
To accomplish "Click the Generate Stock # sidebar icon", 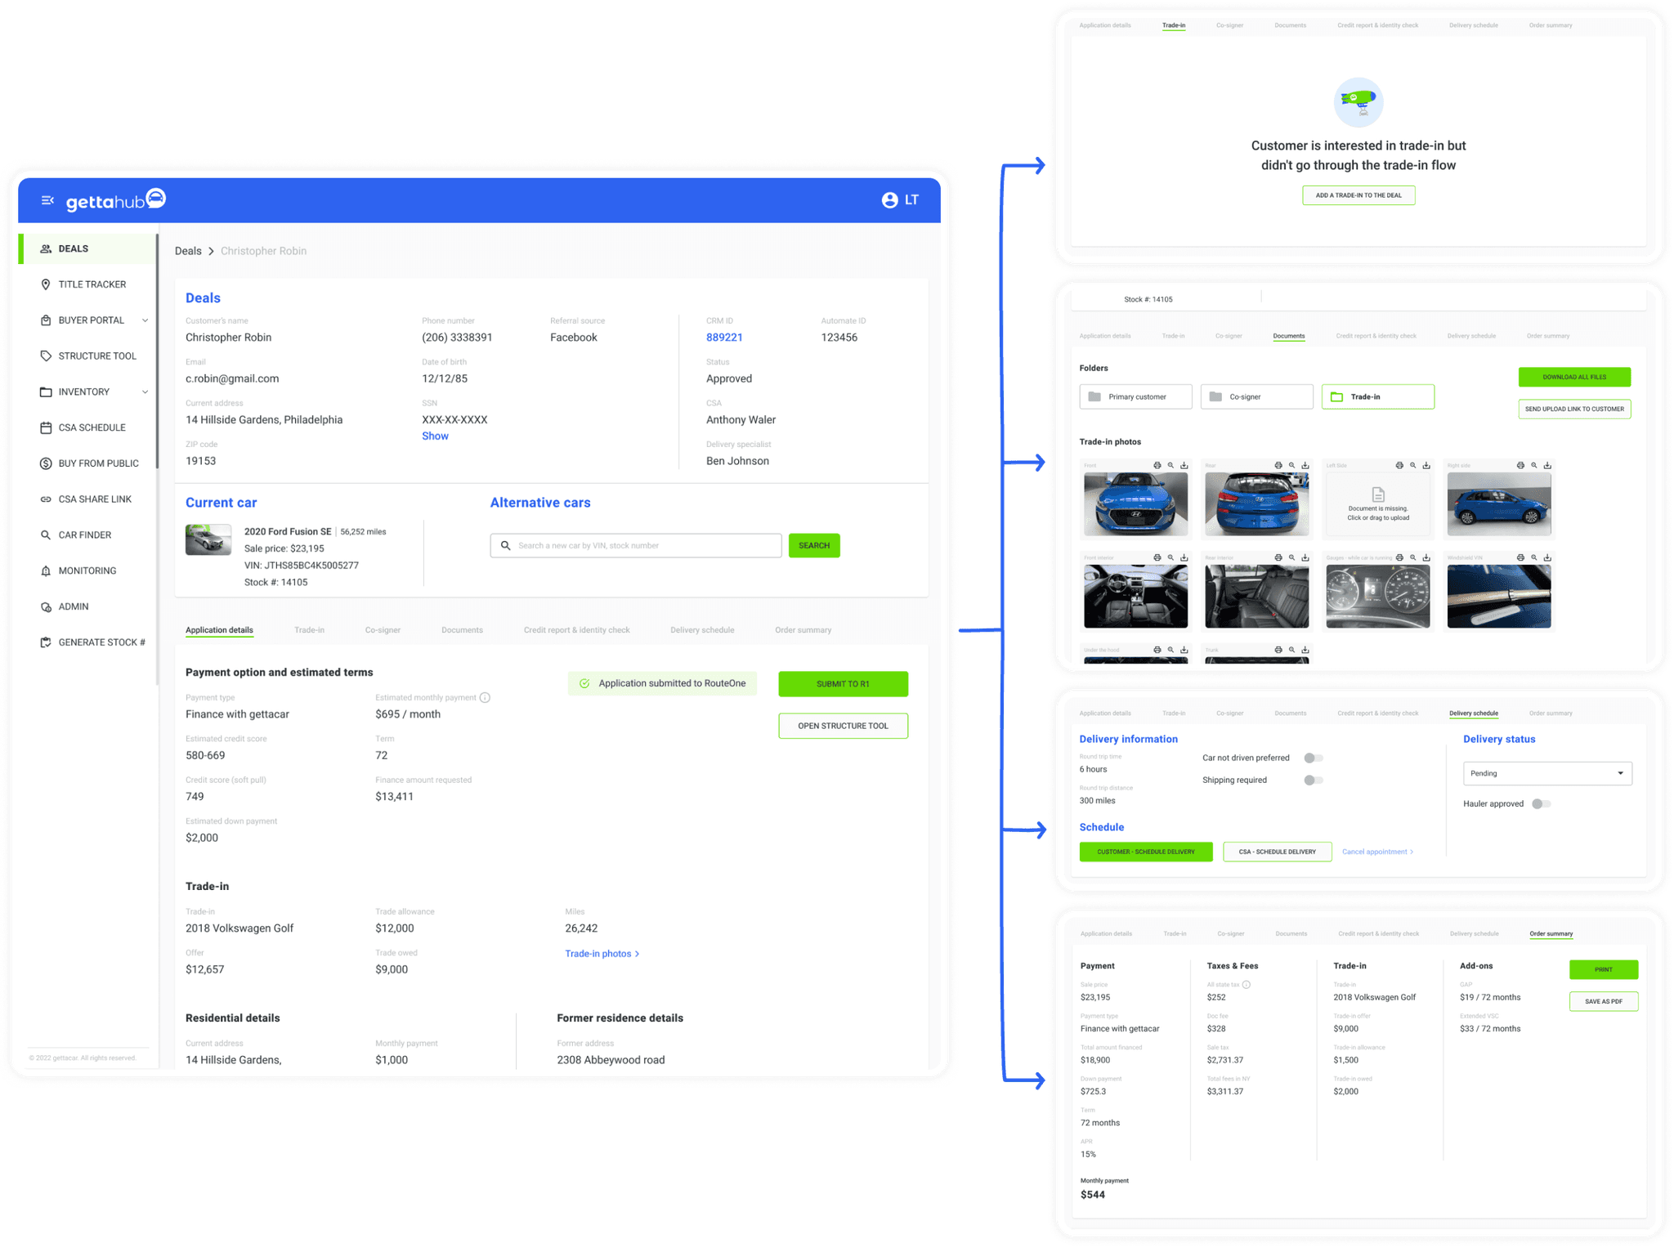I will point(47,642).
